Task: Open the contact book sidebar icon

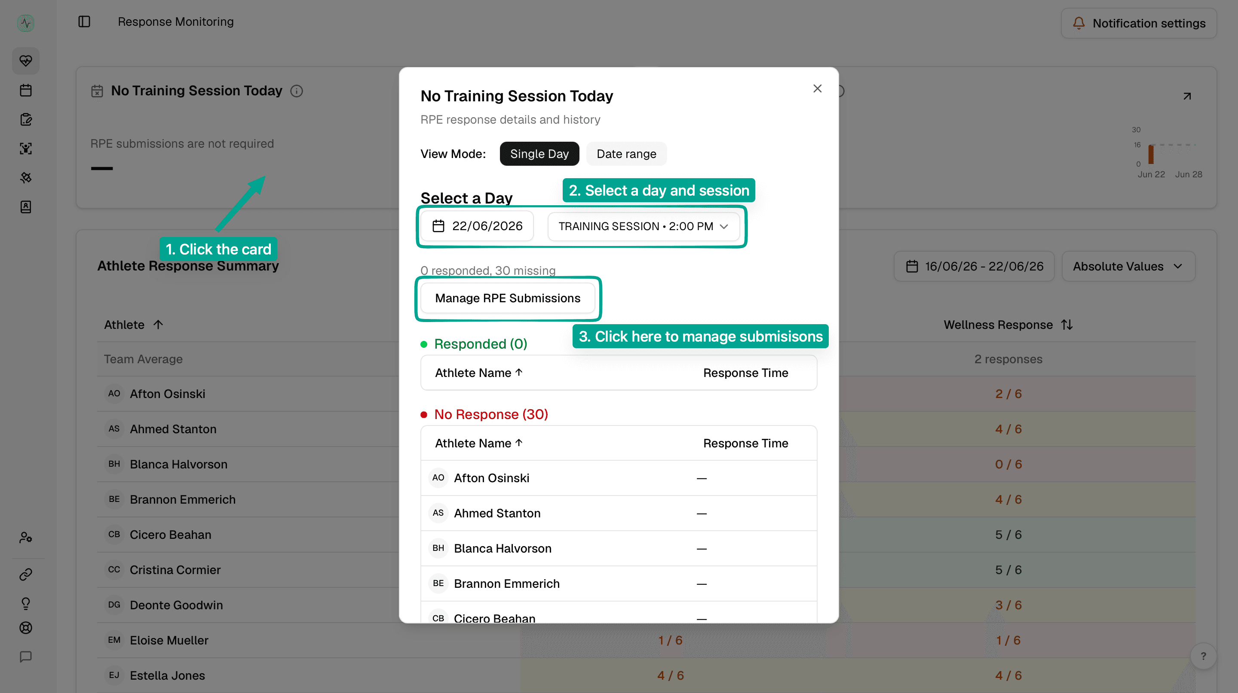Action: (26, 207)
